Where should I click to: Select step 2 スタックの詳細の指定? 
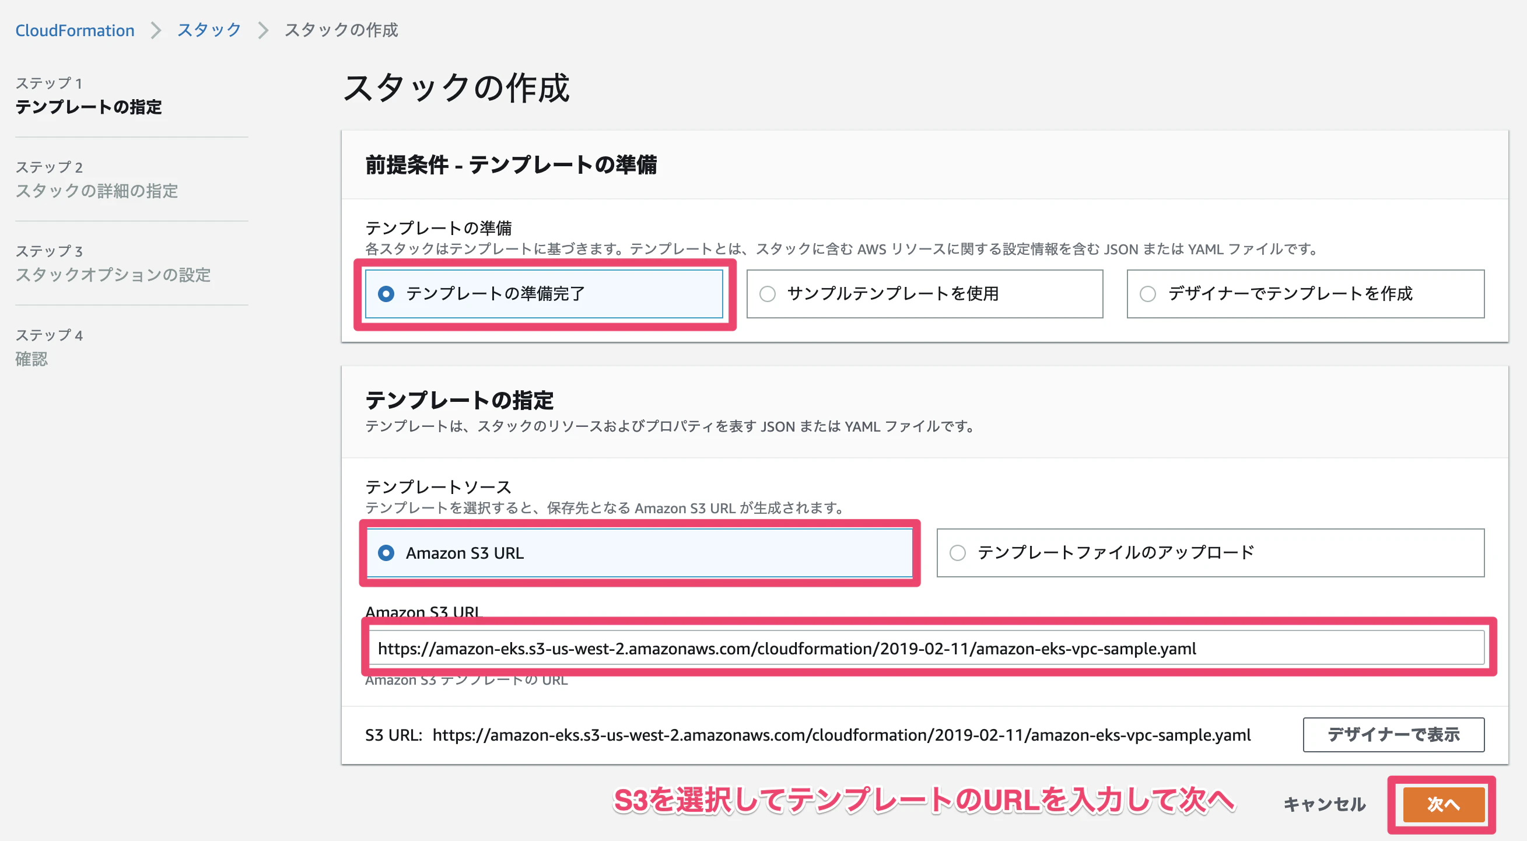pyautogui.click(x=97, y=191)
